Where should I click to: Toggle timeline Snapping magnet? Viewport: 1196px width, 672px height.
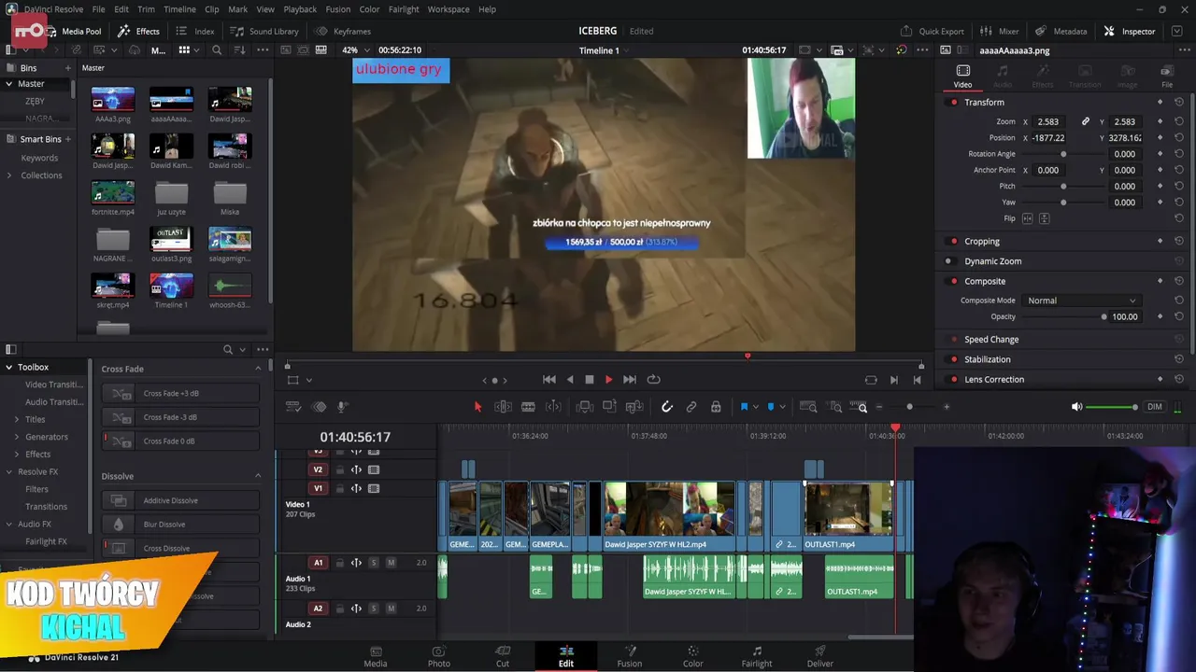[666, 407]
